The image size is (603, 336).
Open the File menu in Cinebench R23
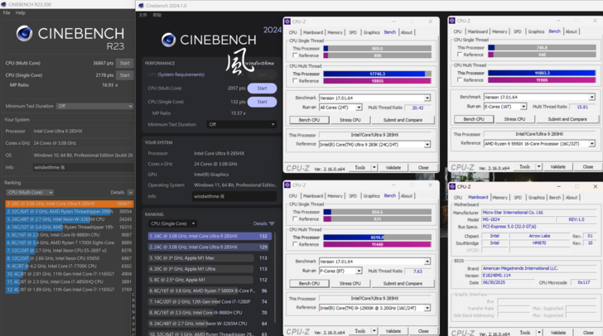(x=7, y=13)
